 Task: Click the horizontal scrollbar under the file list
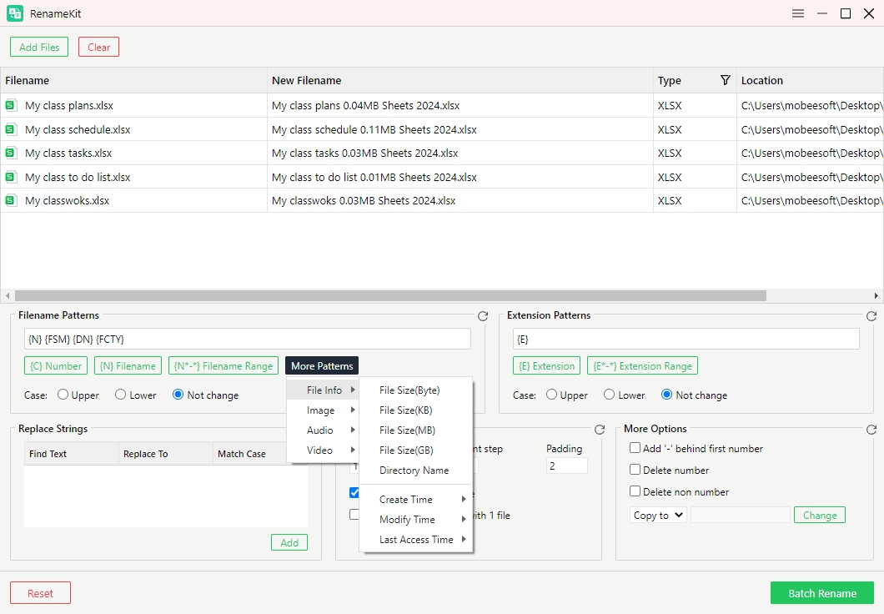click(x=390, y=295)
